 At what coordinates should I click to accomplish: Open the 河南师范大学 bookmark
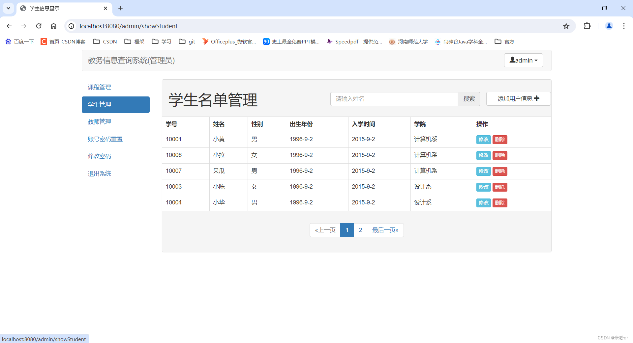pos(408,41)
